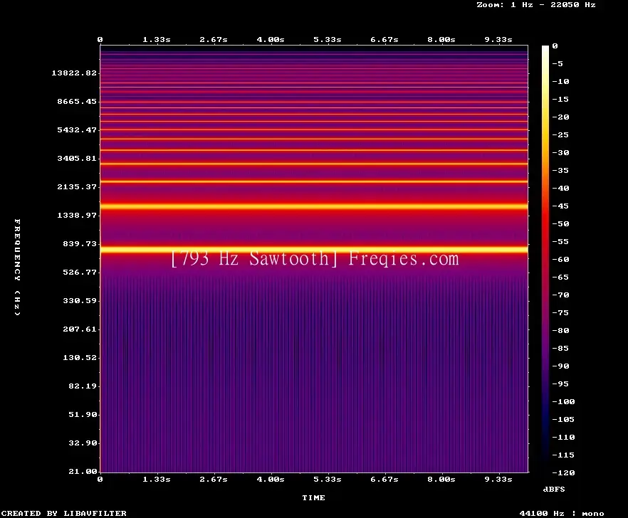Click the vertical dBFS color gradient bar
Viewport: 628px width, 518px height.
click(545, 259)
